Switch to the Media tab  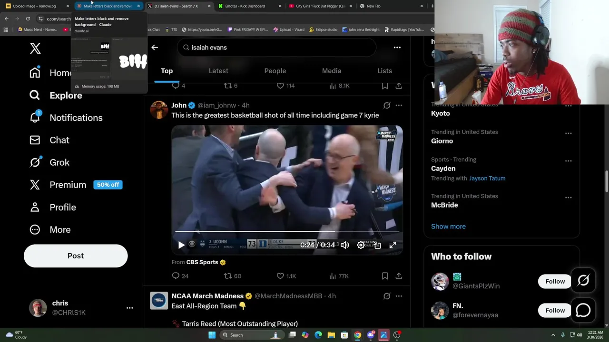click(x=332, y=71)
